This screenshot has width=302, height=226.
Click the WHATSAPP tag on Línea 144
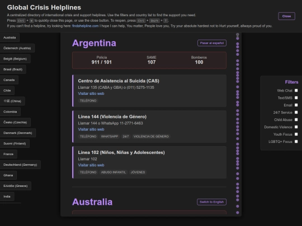pos(110,136)
